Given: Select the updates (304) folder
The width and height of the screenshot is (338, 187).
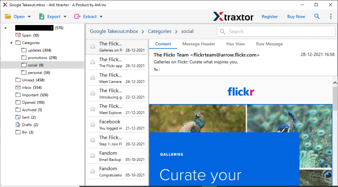Looking at the screenshot, I should 40,50.
